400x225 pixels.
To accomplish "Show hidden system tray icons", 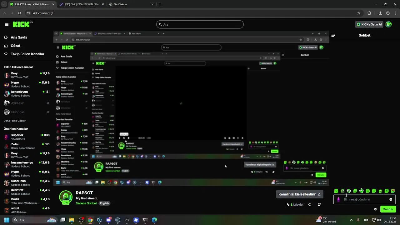I will [x=351, y=220].
